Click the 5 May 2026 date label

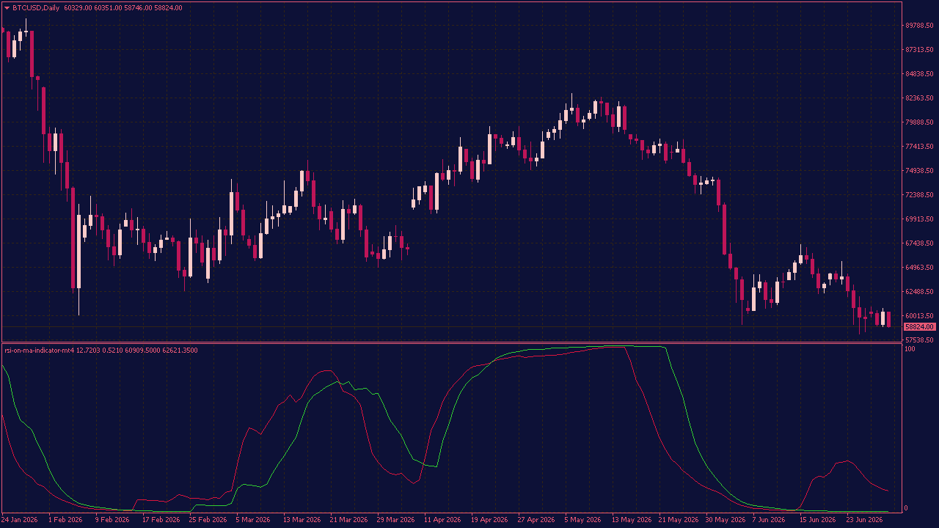click(x=582, y=520)
